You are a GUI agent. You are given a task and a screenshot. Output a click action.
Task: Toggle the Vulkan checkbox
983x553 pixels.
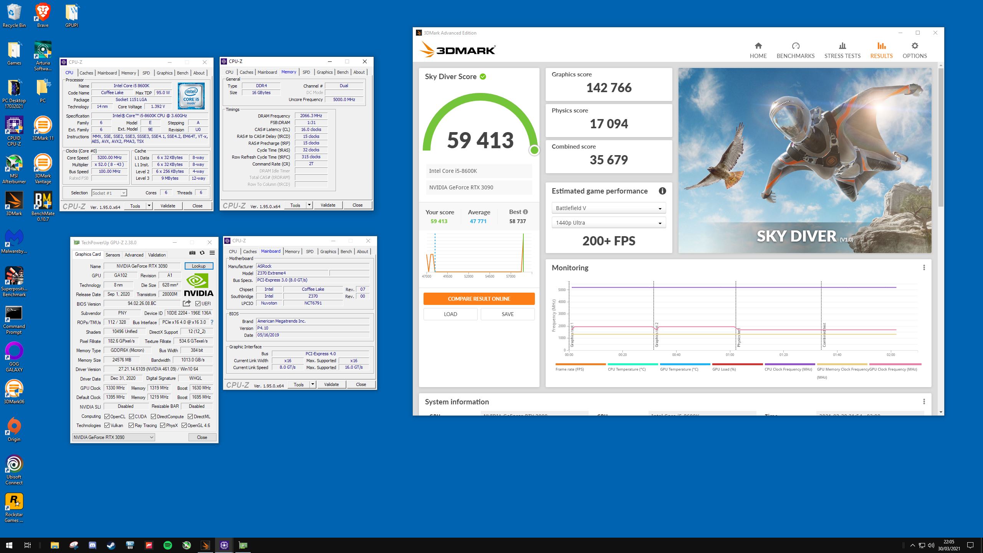tap(107, 426)
